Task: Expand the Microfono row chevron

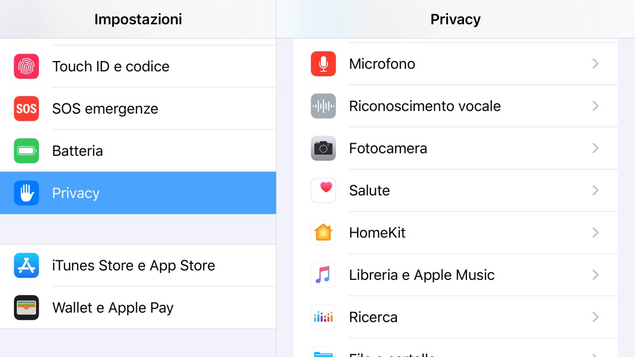Action: click(x=595, y=64)
